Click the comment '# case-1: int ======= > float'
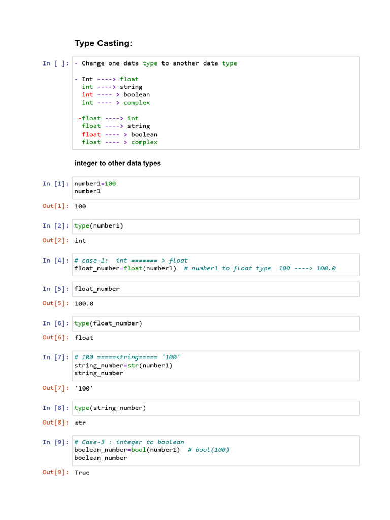 (x=131, y=261)
